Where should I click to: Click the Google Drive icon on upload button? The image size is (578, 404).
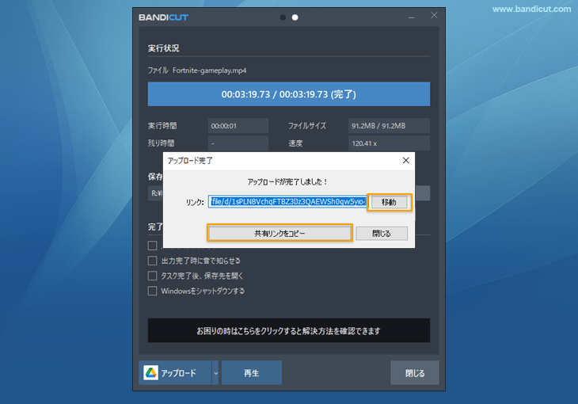(x=150, y=373)
